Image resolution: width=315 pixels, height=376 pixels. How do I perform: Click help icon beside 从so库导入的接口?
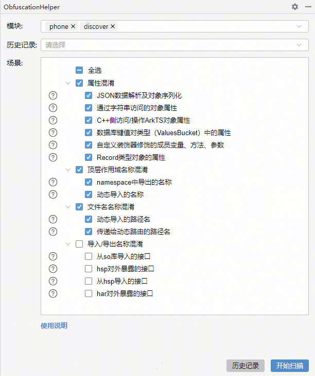tap(53, 256)
